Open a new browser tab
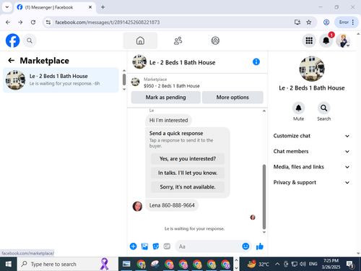Viewport: 361px width, 271px height. (x=103, y=7)
